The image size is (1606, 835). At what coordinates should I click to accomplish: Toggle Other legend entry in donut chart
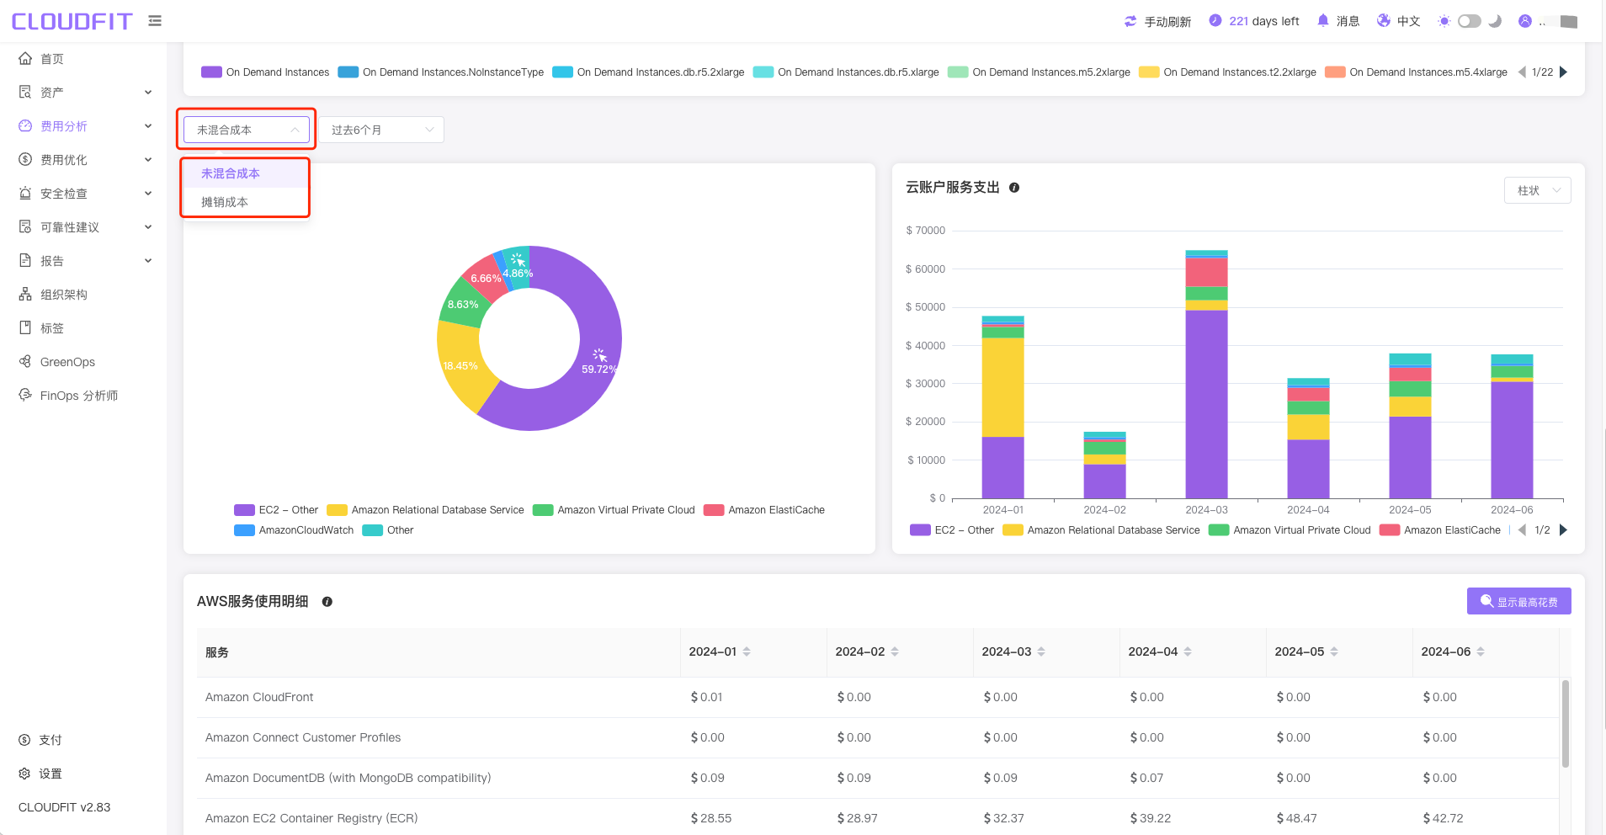pyautogui.click(x=388, y=530)
